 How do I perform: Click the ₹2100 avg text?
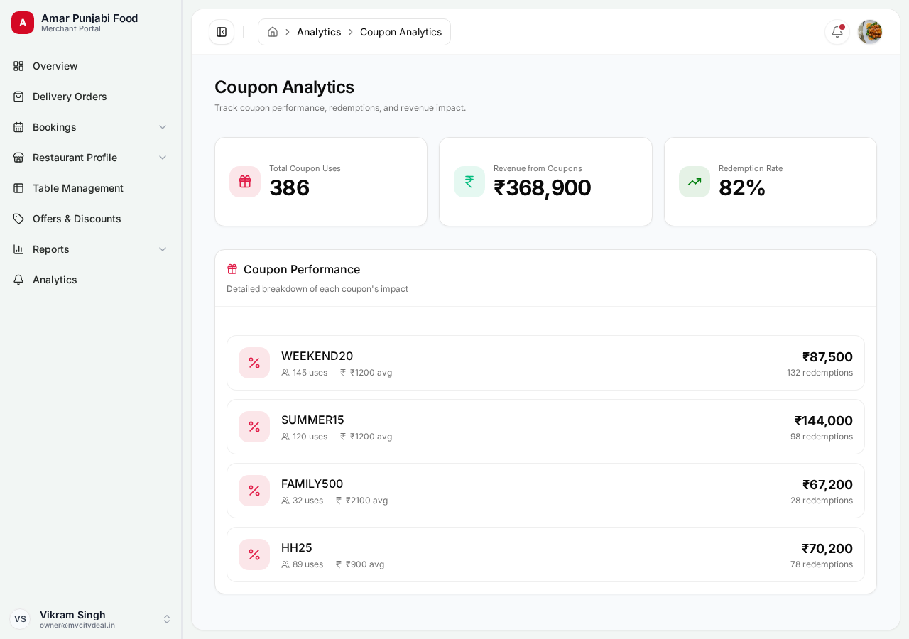click(366, 501)
